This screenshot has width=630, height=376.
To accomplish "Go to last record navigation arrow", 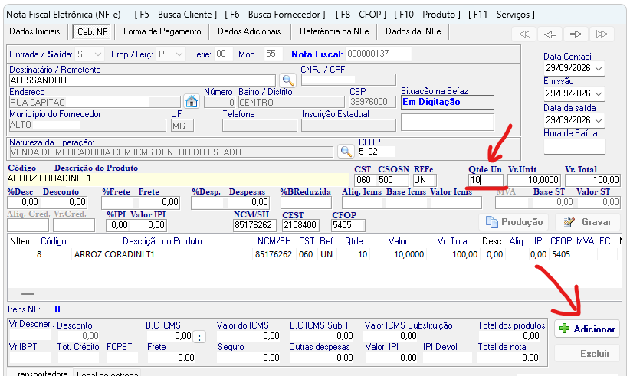I will click(602, 34).
